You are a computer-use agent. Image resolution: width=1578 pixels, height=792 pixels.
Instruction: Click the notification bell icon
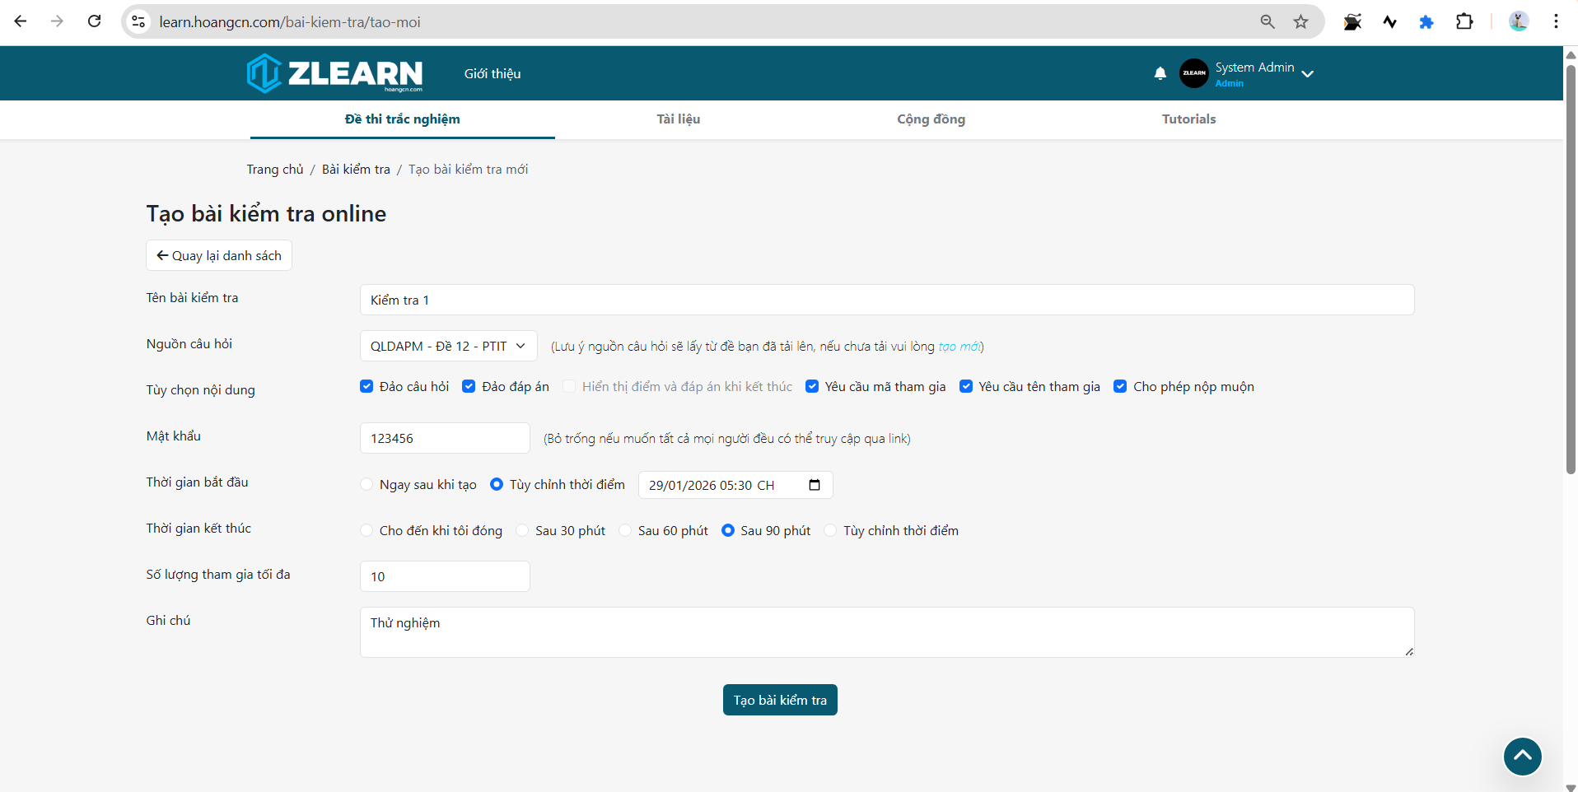[x=1160, y=73]
